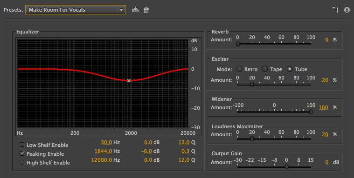The width and height of the screenshot is (354, 178).
Task: Edit the low shelf 30.0 Hz frequency
Action: coord(106,142)
